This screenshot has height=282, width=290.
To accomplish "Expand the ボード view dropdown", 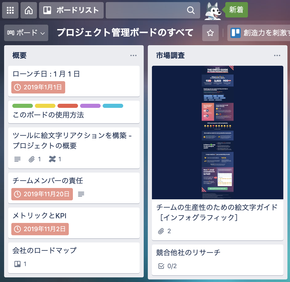I will pos(26,33).
